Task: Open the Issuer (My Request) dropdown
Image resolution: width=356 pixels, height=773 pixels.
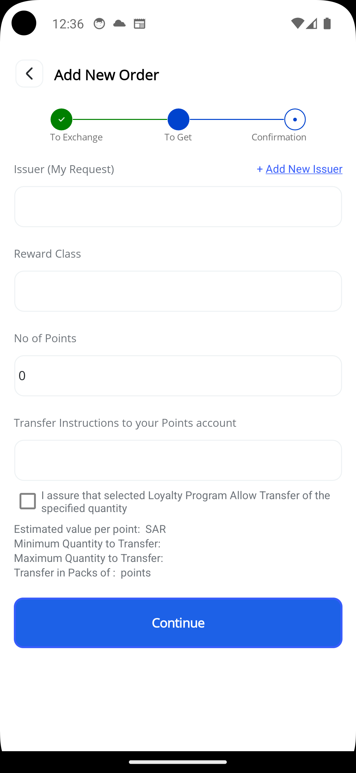Action: coord(178,207)
